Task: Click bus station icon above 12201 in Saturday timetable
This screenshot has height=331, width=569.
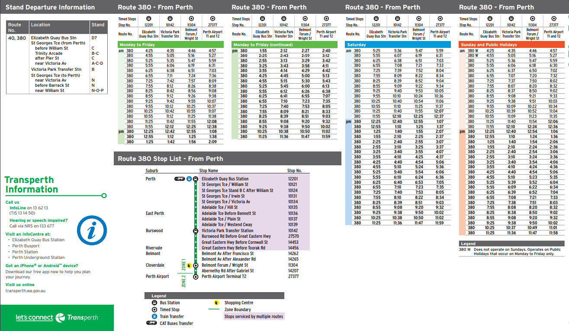Action: pos(376,19)
